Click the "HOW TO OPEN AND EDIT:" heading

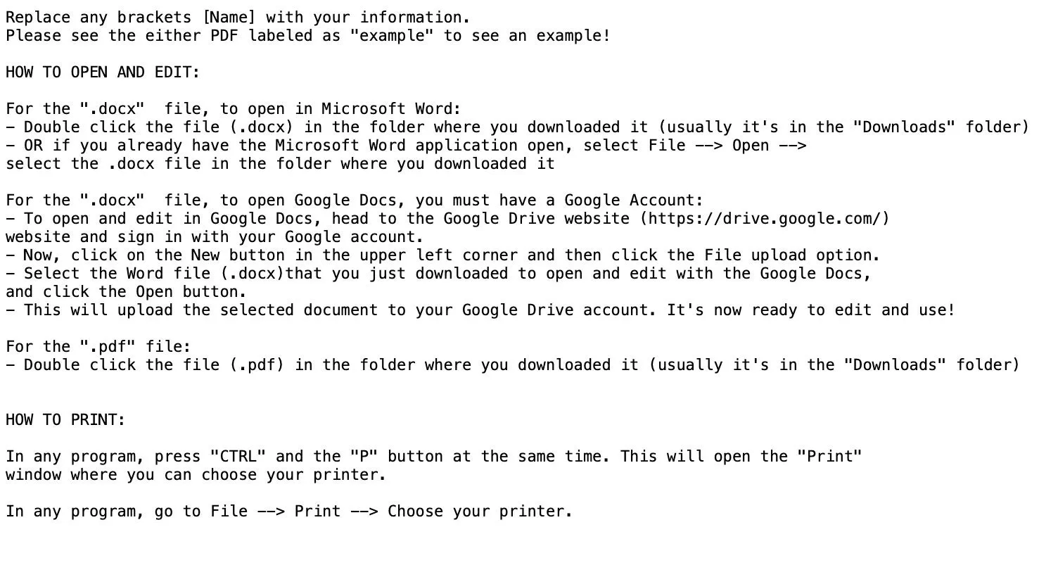pos(103,72)
